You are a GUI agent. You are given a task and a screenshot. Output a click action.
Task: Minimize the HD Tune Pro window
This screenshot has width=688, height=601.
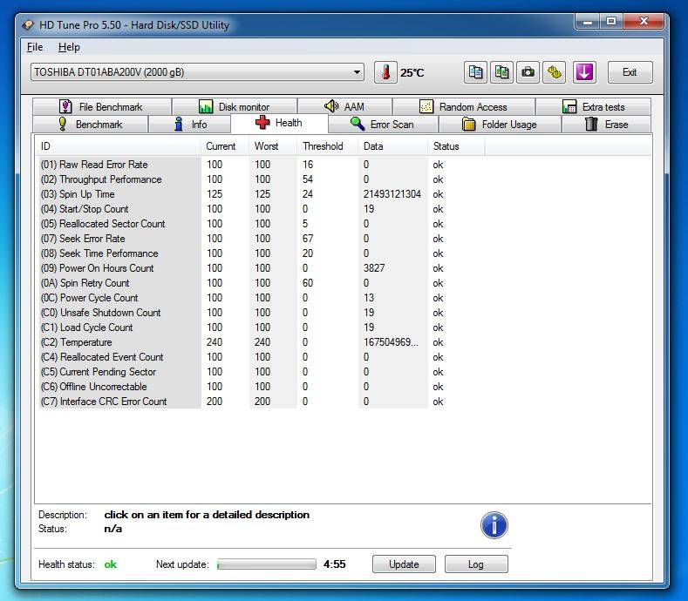click(x=588, y=22)
